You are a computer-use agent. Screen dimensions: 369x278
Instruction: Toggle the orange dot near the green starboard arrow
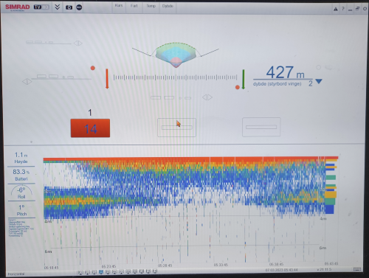click(x=238, y=87)
